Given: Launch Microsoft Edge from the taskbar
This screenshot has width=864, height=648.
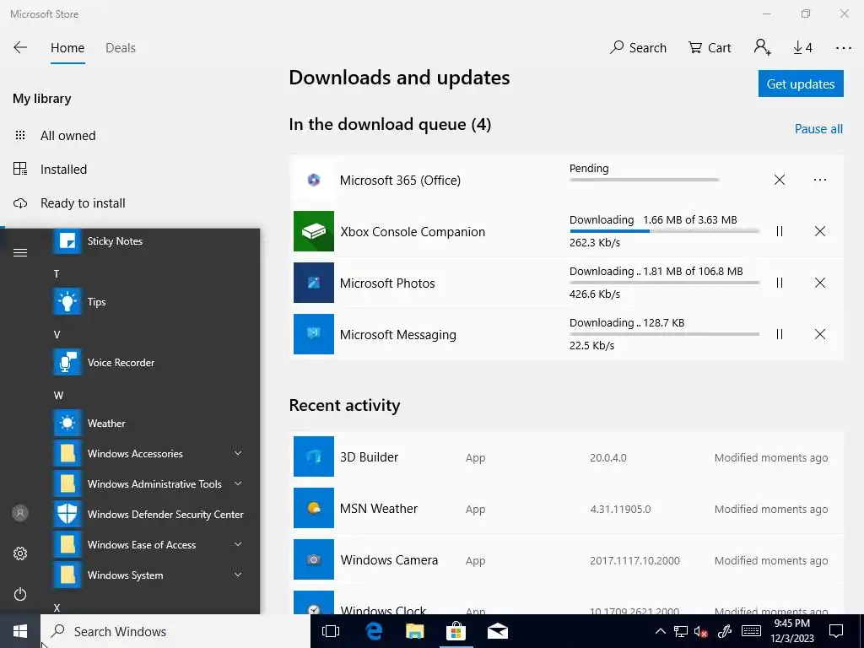Looking at the screenshot, I should click(373, 631).
